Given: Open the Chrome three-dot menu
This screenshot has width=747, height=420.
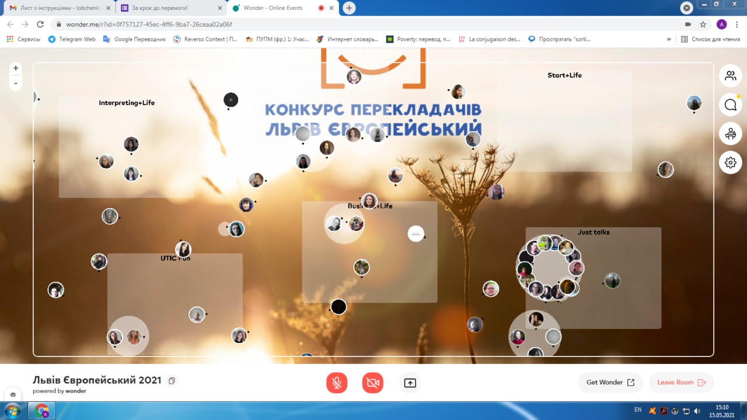Looking at the screenshot, I should pyautogui.click(x=736, y=24).
